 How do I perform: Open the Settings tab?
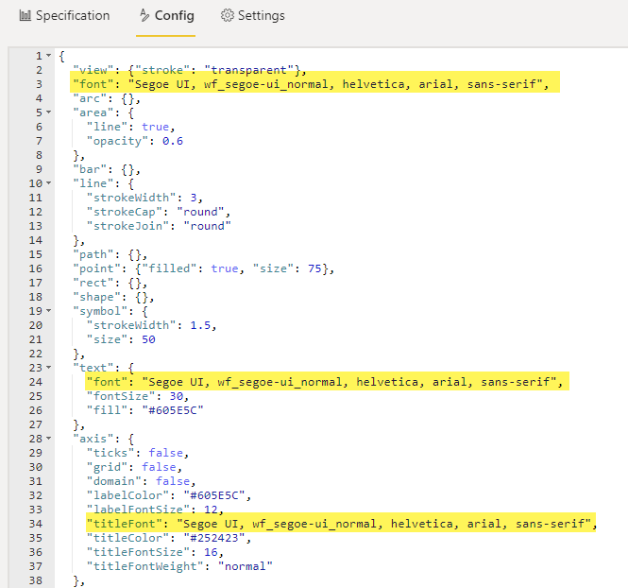point(252,16)
